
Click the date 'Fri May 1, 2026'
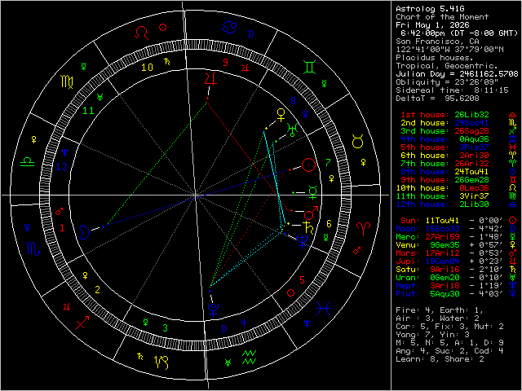[x=432, y=25]
